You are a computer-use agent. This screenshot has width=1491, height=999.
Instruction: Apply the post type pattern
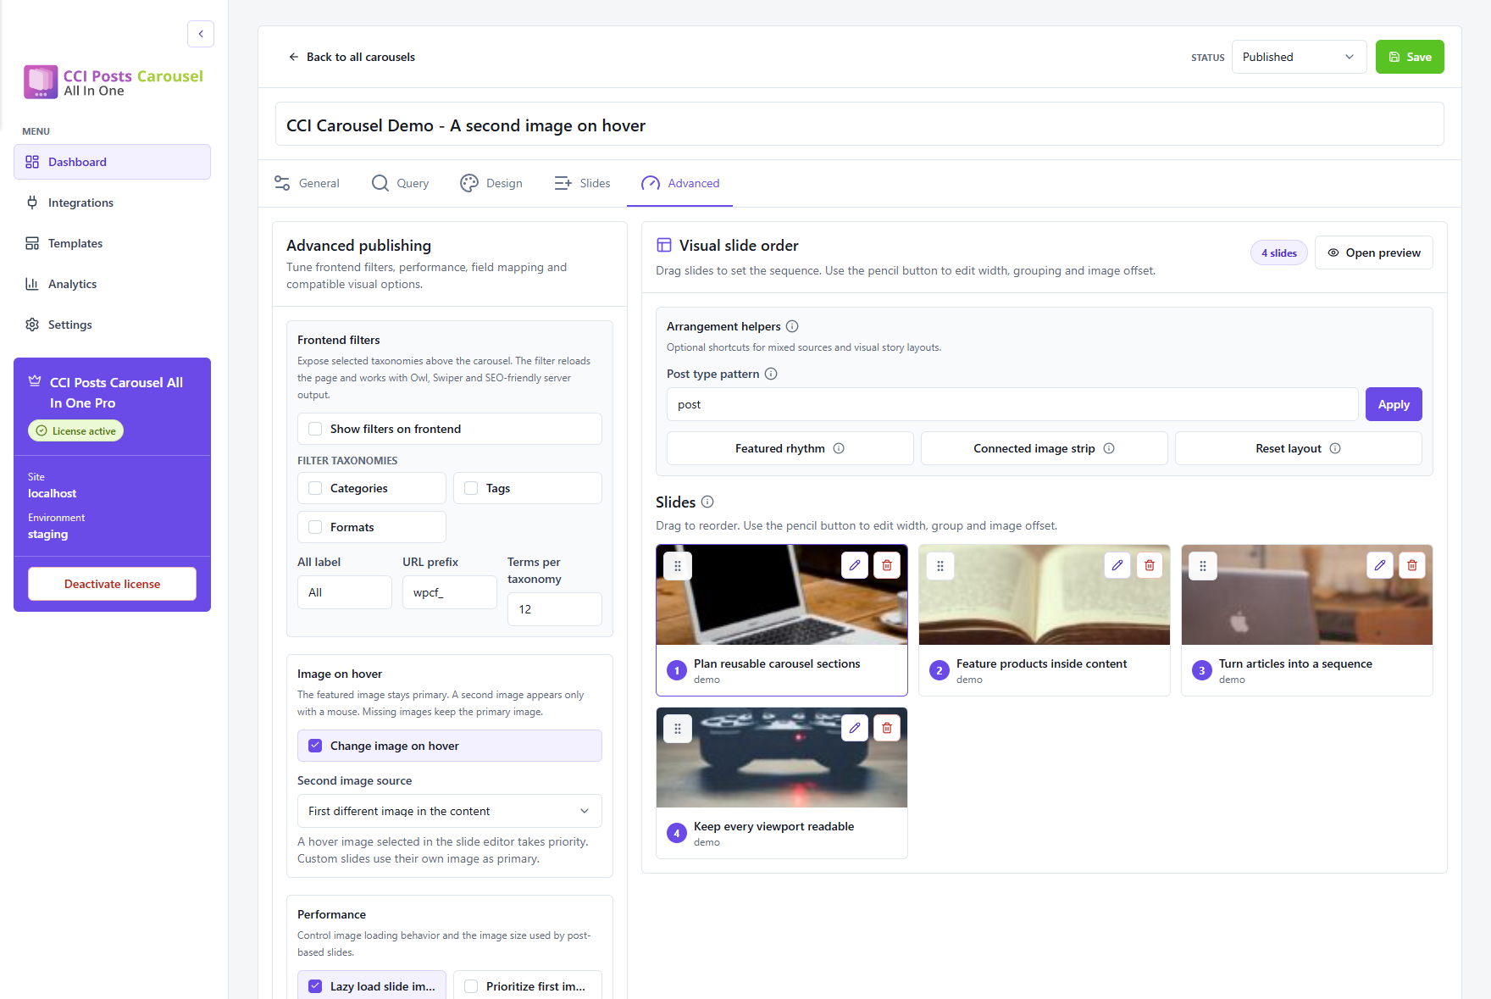[1394, 404]
